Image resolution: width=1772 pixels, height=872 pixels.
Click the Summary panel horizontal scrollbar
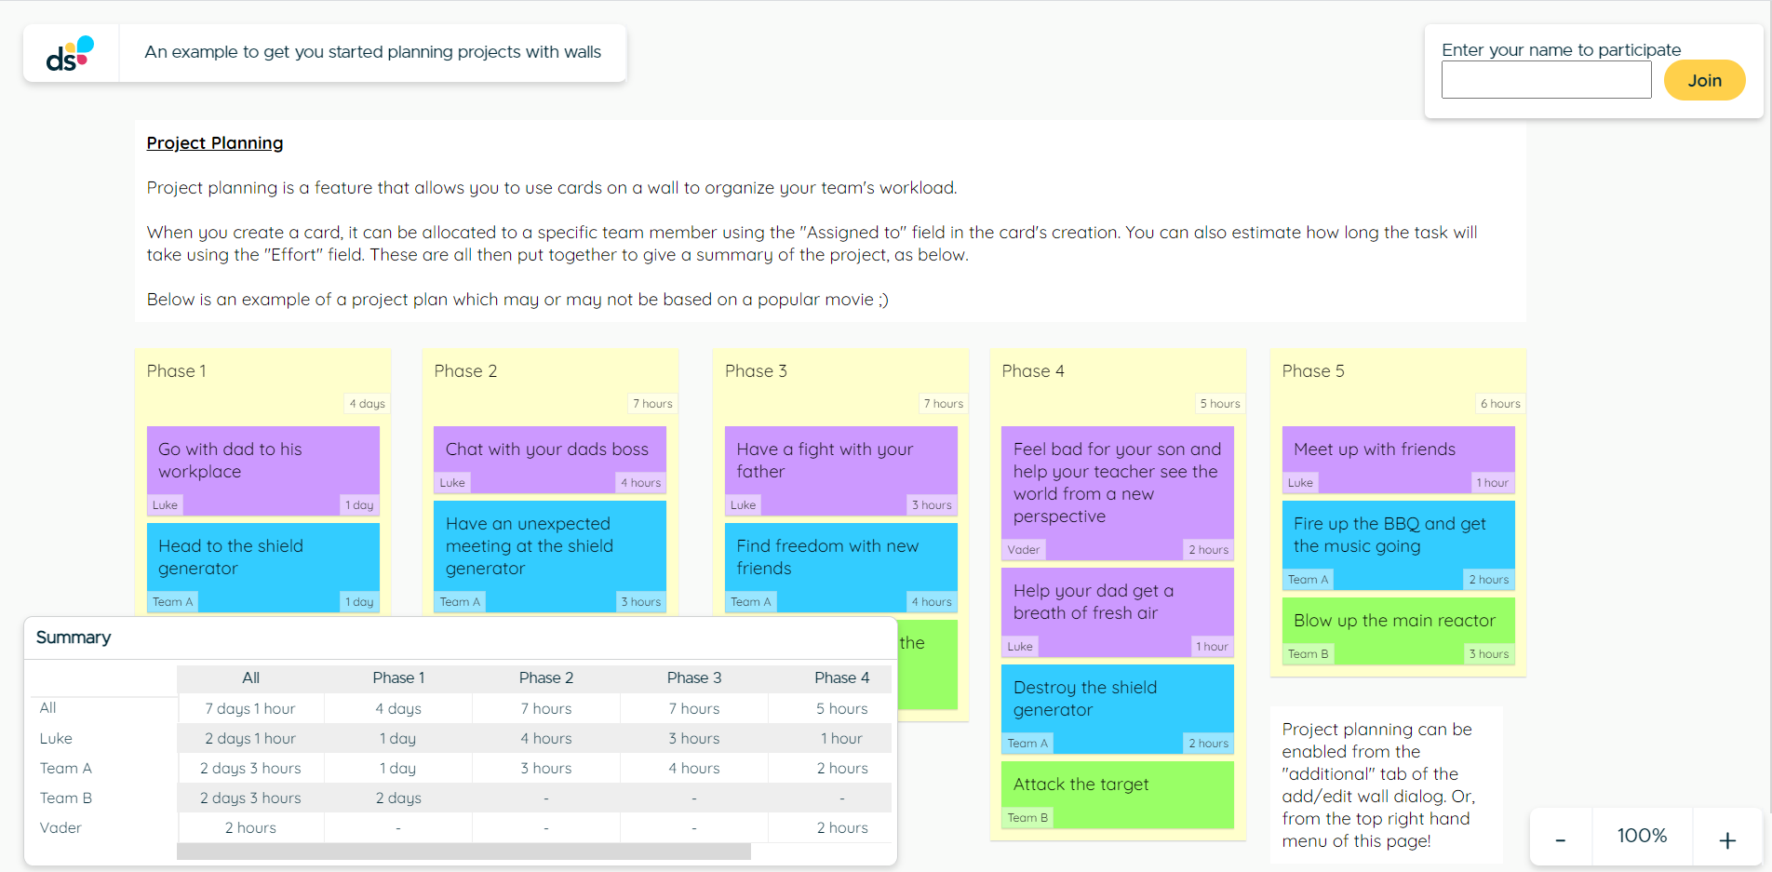[463, 852]
